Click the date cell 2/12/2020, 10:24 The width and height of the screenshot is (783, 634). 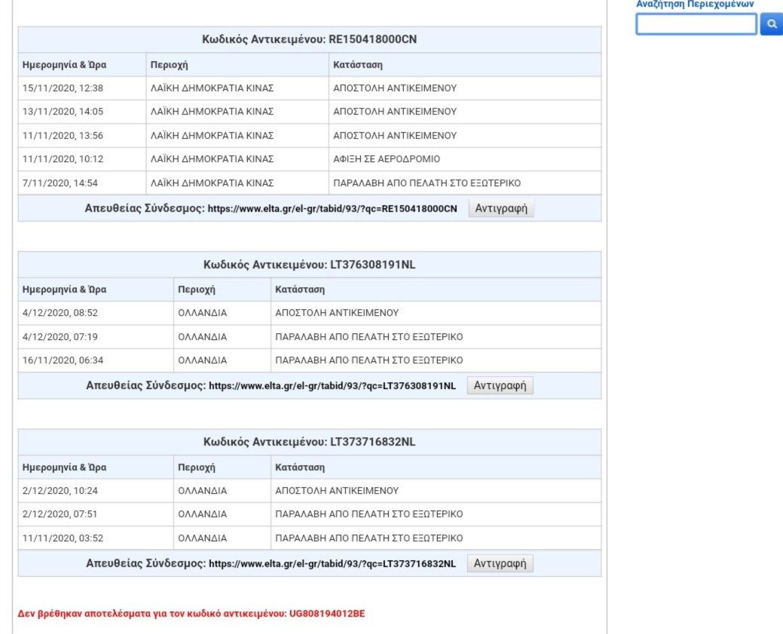pyautogui.click(x=96, y=491)
